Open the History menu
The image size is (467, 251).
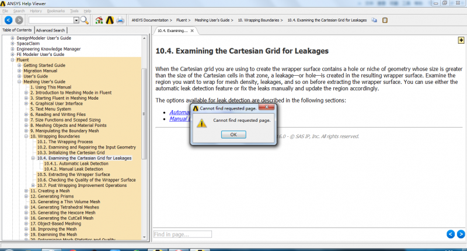click(x=36, y=11)
